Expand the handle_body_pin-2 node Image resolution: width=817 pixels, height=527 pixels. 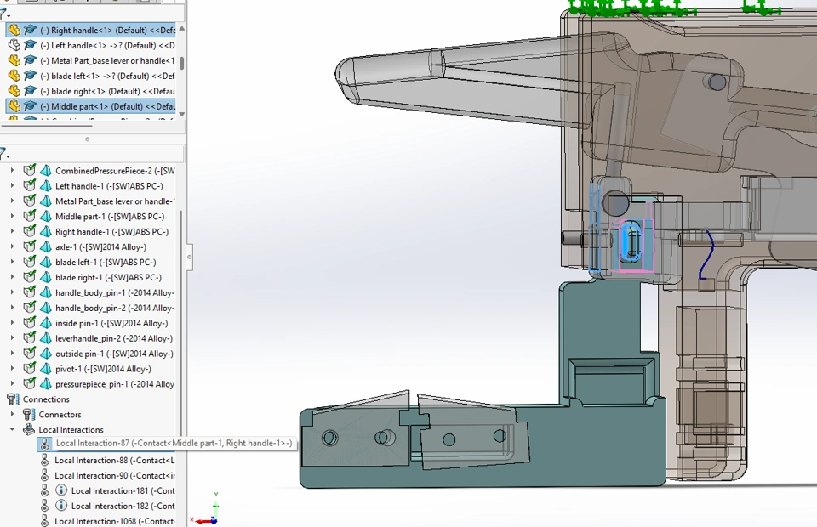tap(13, 308)
